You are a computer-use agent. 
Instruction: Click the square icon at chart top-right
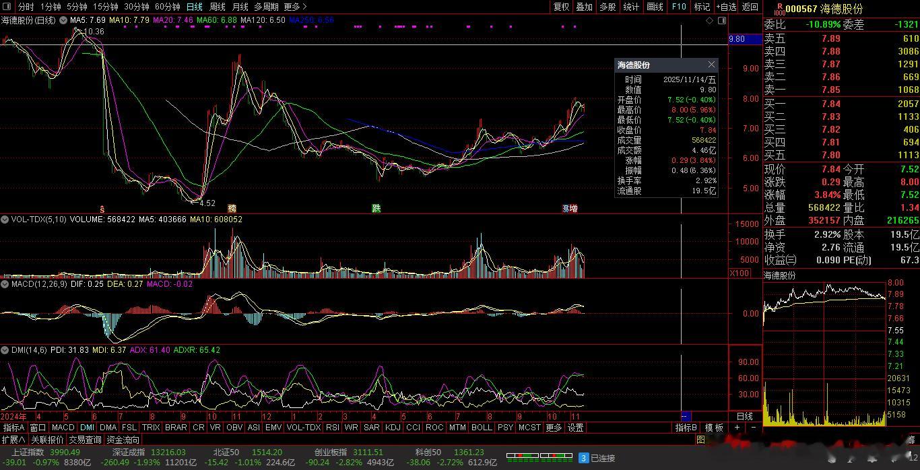pyautogui.click(x=722, y=21)
